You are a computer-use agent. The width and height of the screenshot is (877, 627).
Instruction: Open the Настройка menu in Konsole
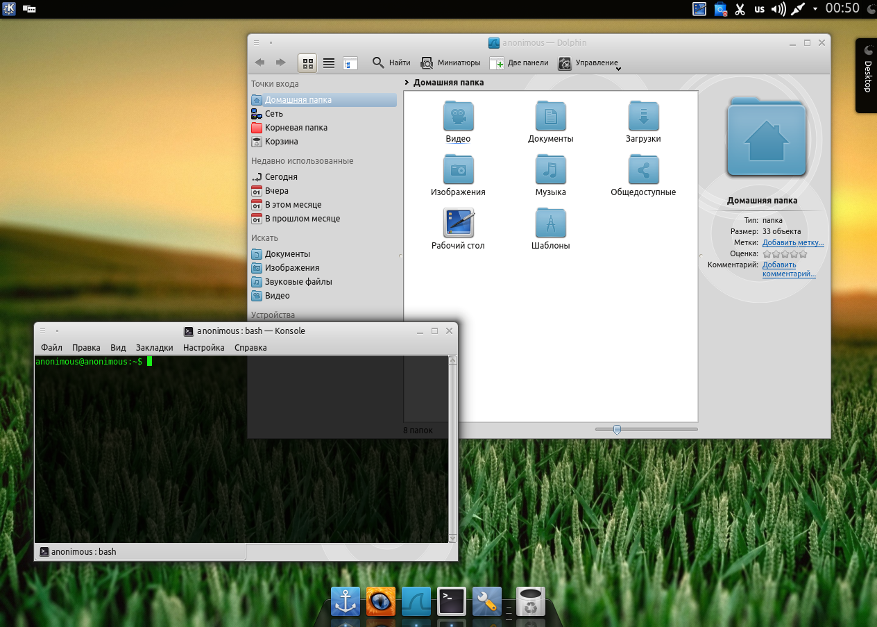coord(203,348)
